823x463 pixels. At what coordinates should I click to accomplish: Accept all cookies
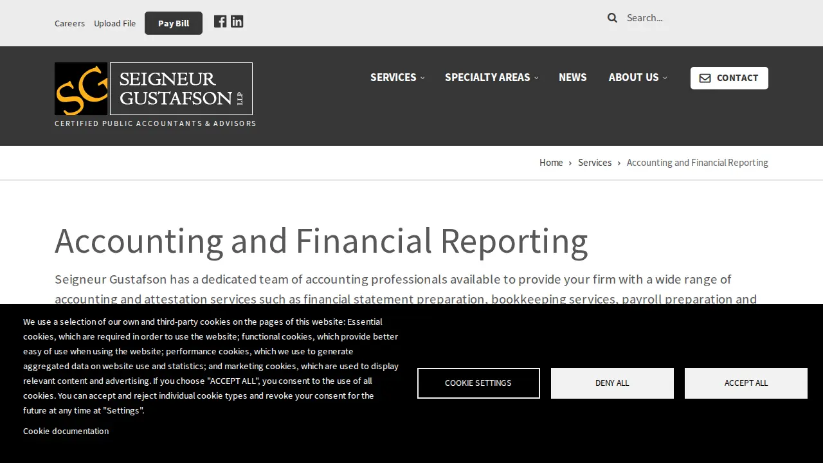746,383
